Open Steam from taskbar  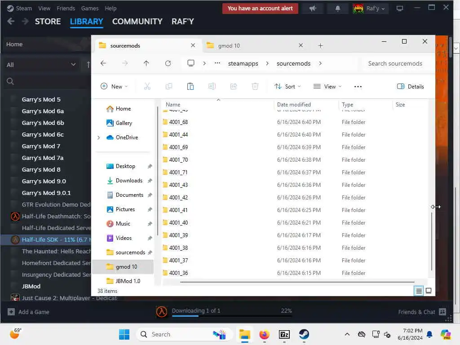click(304, 334)
